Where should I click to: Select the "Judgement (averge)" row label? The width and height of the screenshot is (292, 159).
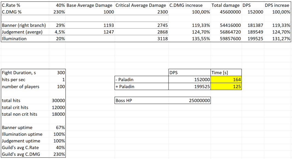[22, 32]
